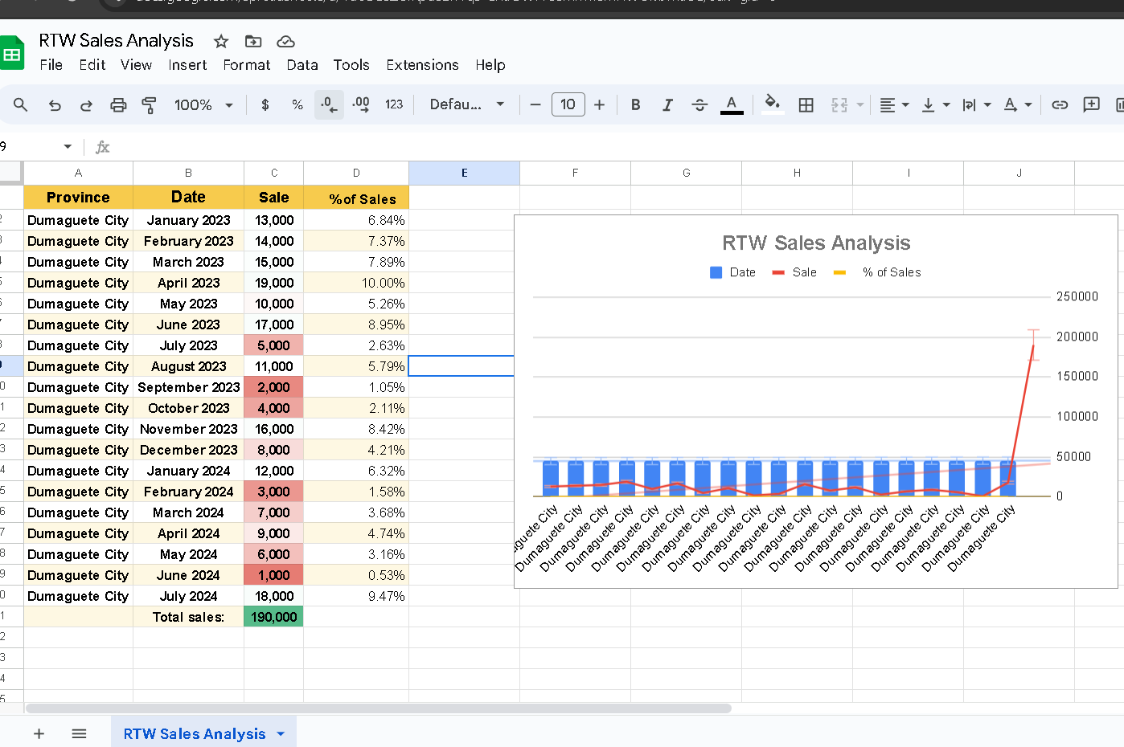Redo the last action
This screenshot has height=747, width=1124.
pyautogui.click(x=86, y=104)
